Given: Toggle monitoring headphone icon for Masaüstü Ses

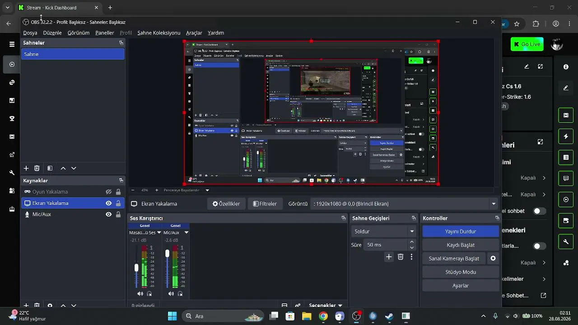Looking at the screenshot, I should click(149, 294).
